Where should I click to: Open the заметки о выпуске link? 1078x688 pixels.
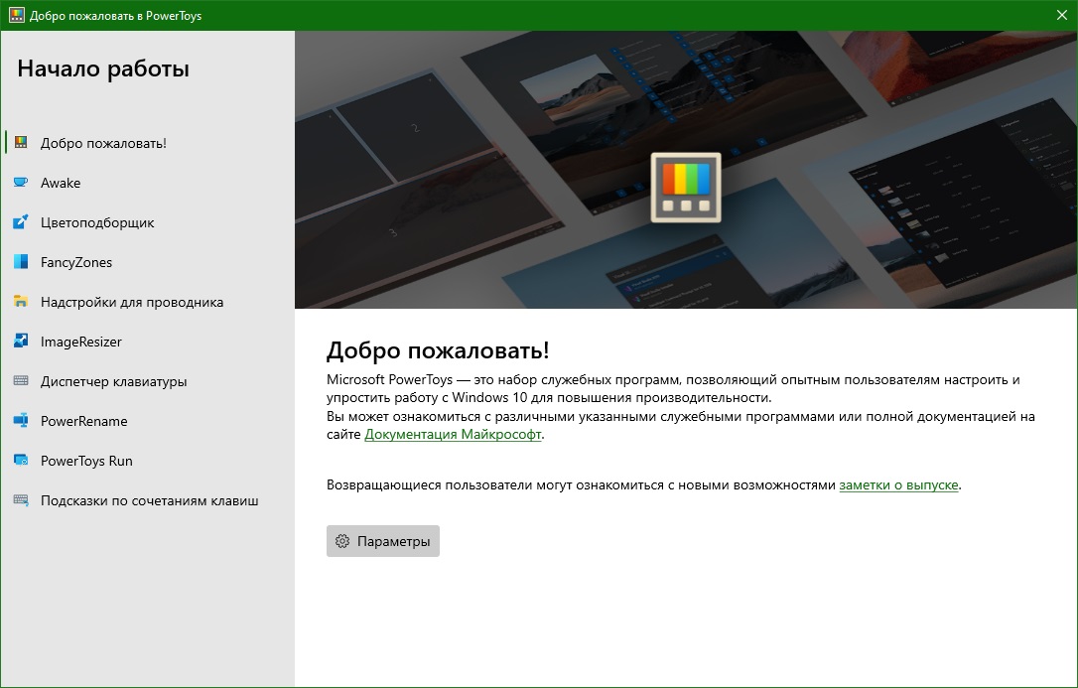[898, 485]
